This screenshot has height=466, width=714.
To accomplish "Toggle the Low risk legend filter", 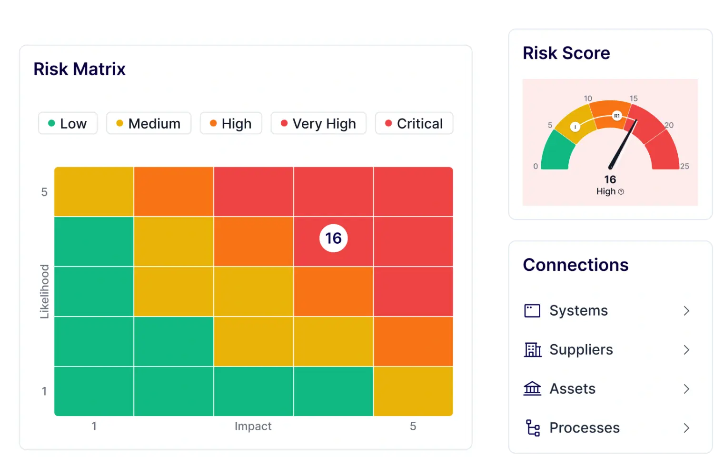I will [68, 124].
